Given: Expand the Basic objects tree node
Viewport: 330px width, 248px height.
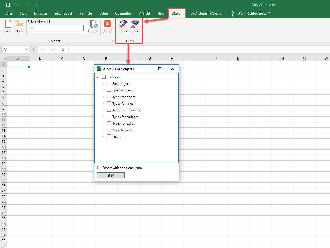Looking at the screenshot, I should 103,83.
